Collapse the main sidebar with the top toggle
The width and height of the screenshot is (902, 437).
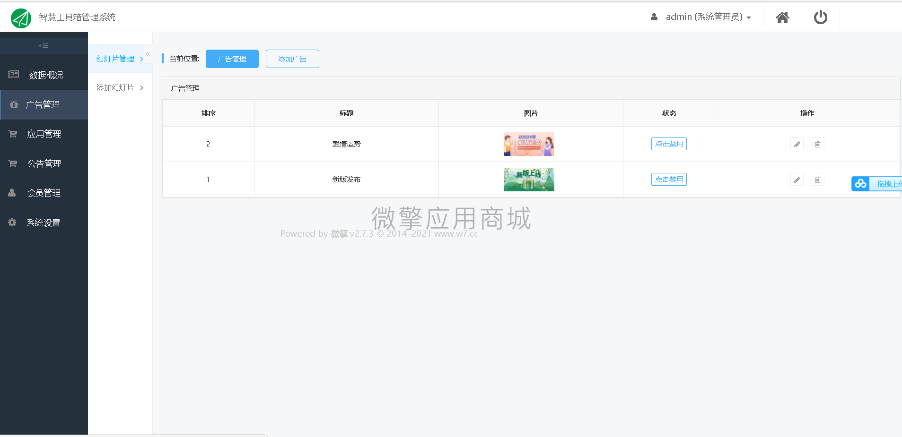click(44, 45)
